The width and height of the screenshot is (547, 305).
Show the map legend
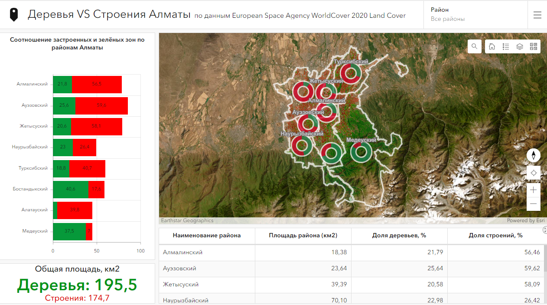pyautogui.click(x=505, y=46)
